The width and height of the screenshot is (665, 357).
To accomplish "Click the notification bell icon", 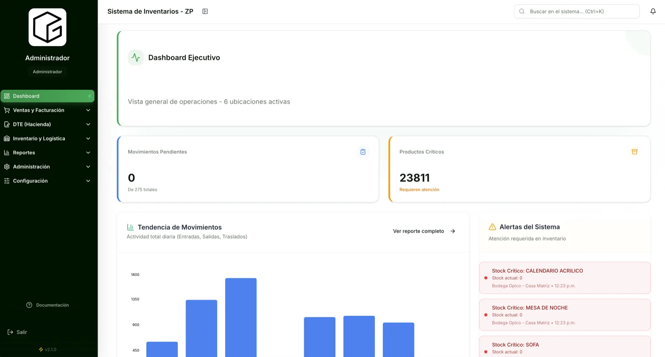I will click(653, 11).
